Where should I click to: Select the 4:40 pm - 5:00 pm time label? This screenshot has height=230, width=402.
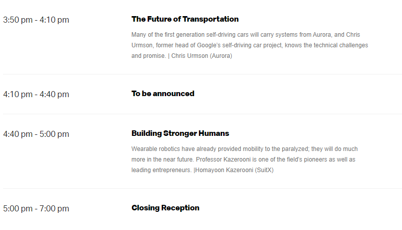pos(36,134)
